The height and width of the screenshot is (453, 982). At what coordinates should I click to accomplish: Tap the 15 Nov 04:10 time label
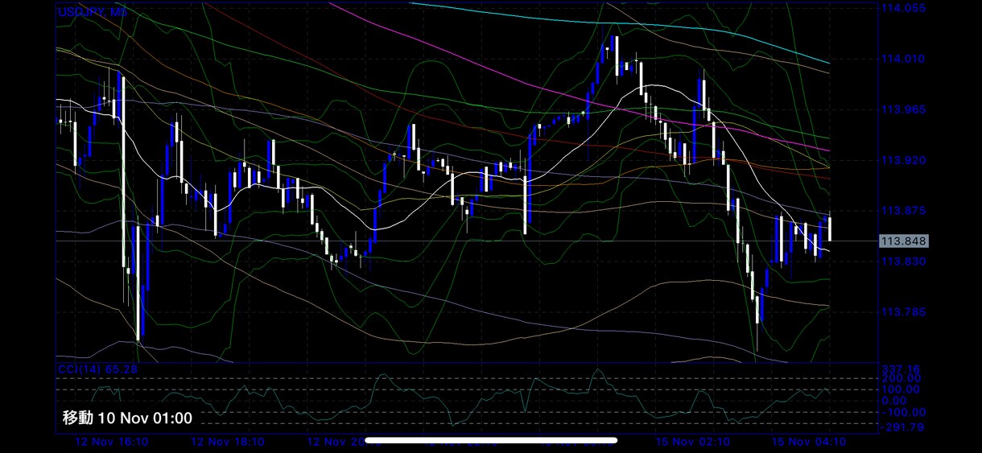pyautogui.click(x=808, y=443)
